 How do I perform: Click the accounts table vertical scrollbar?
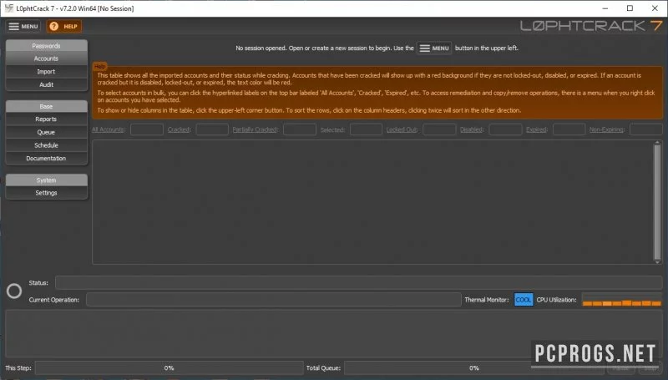pos(657,202)
